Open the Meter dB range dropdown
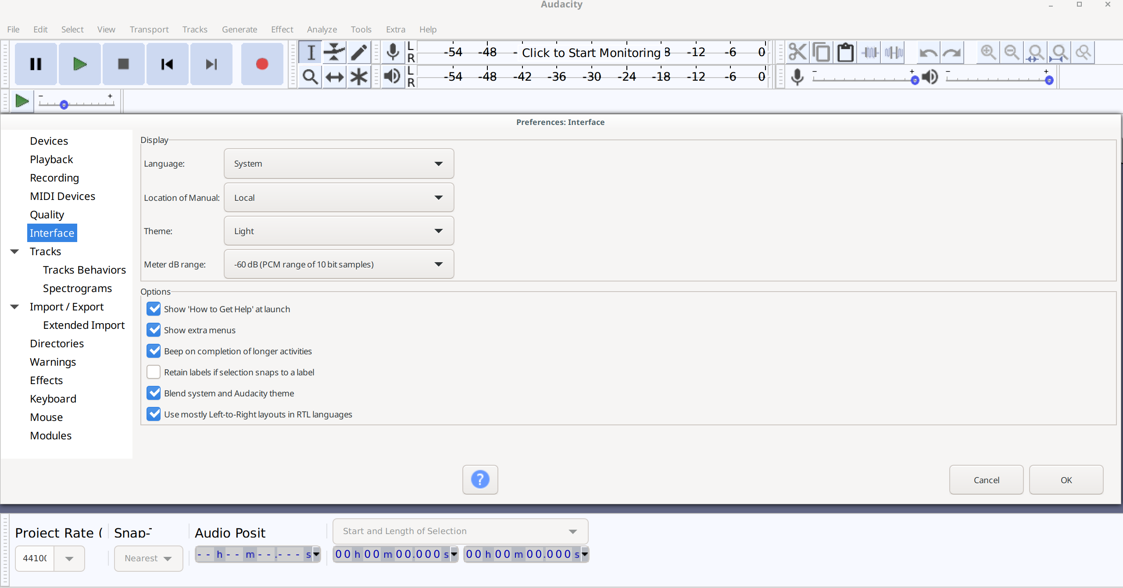Screen dimensions: 1123x588 pos(339,264)
